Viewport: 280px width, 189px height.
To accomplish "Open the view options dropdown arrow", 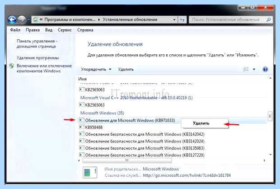I will click(x=254, y=69).
